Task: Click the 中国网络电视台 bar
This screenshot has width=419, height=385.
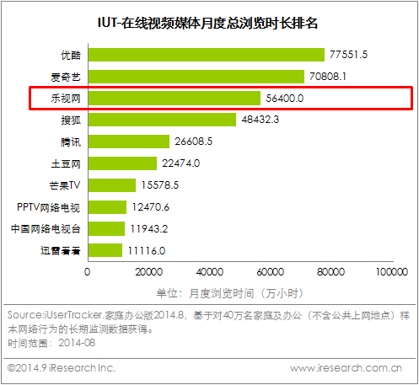Action: point(106,229)
